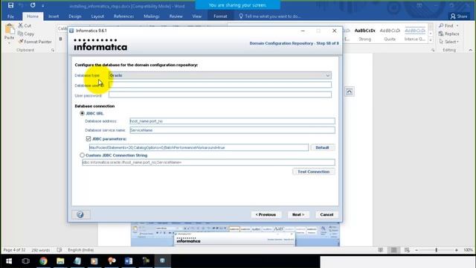Open the Find dropdown arrow
The height and width of the screenshot is (268, 476).
[457, 26]
